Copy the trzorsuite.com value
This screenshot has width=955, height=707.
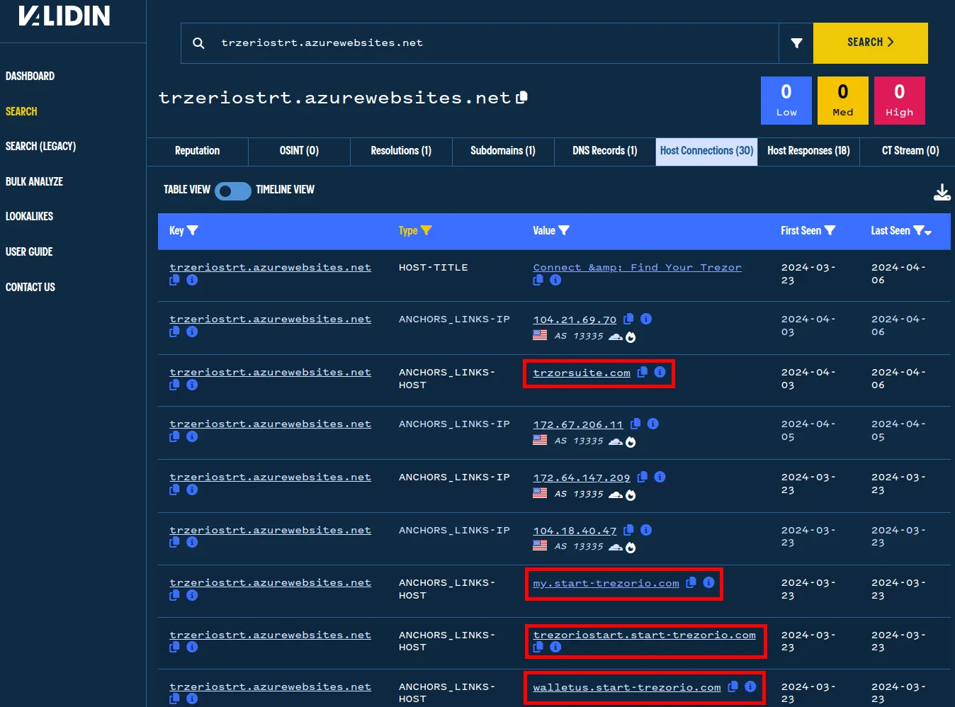coord(642,372)
